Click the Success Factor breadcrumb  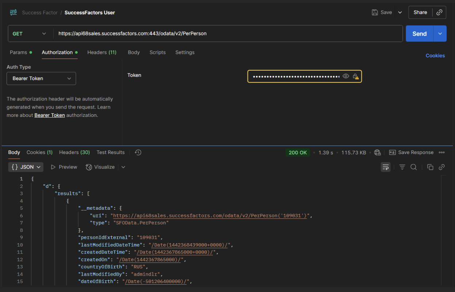[x=40, y=12]
